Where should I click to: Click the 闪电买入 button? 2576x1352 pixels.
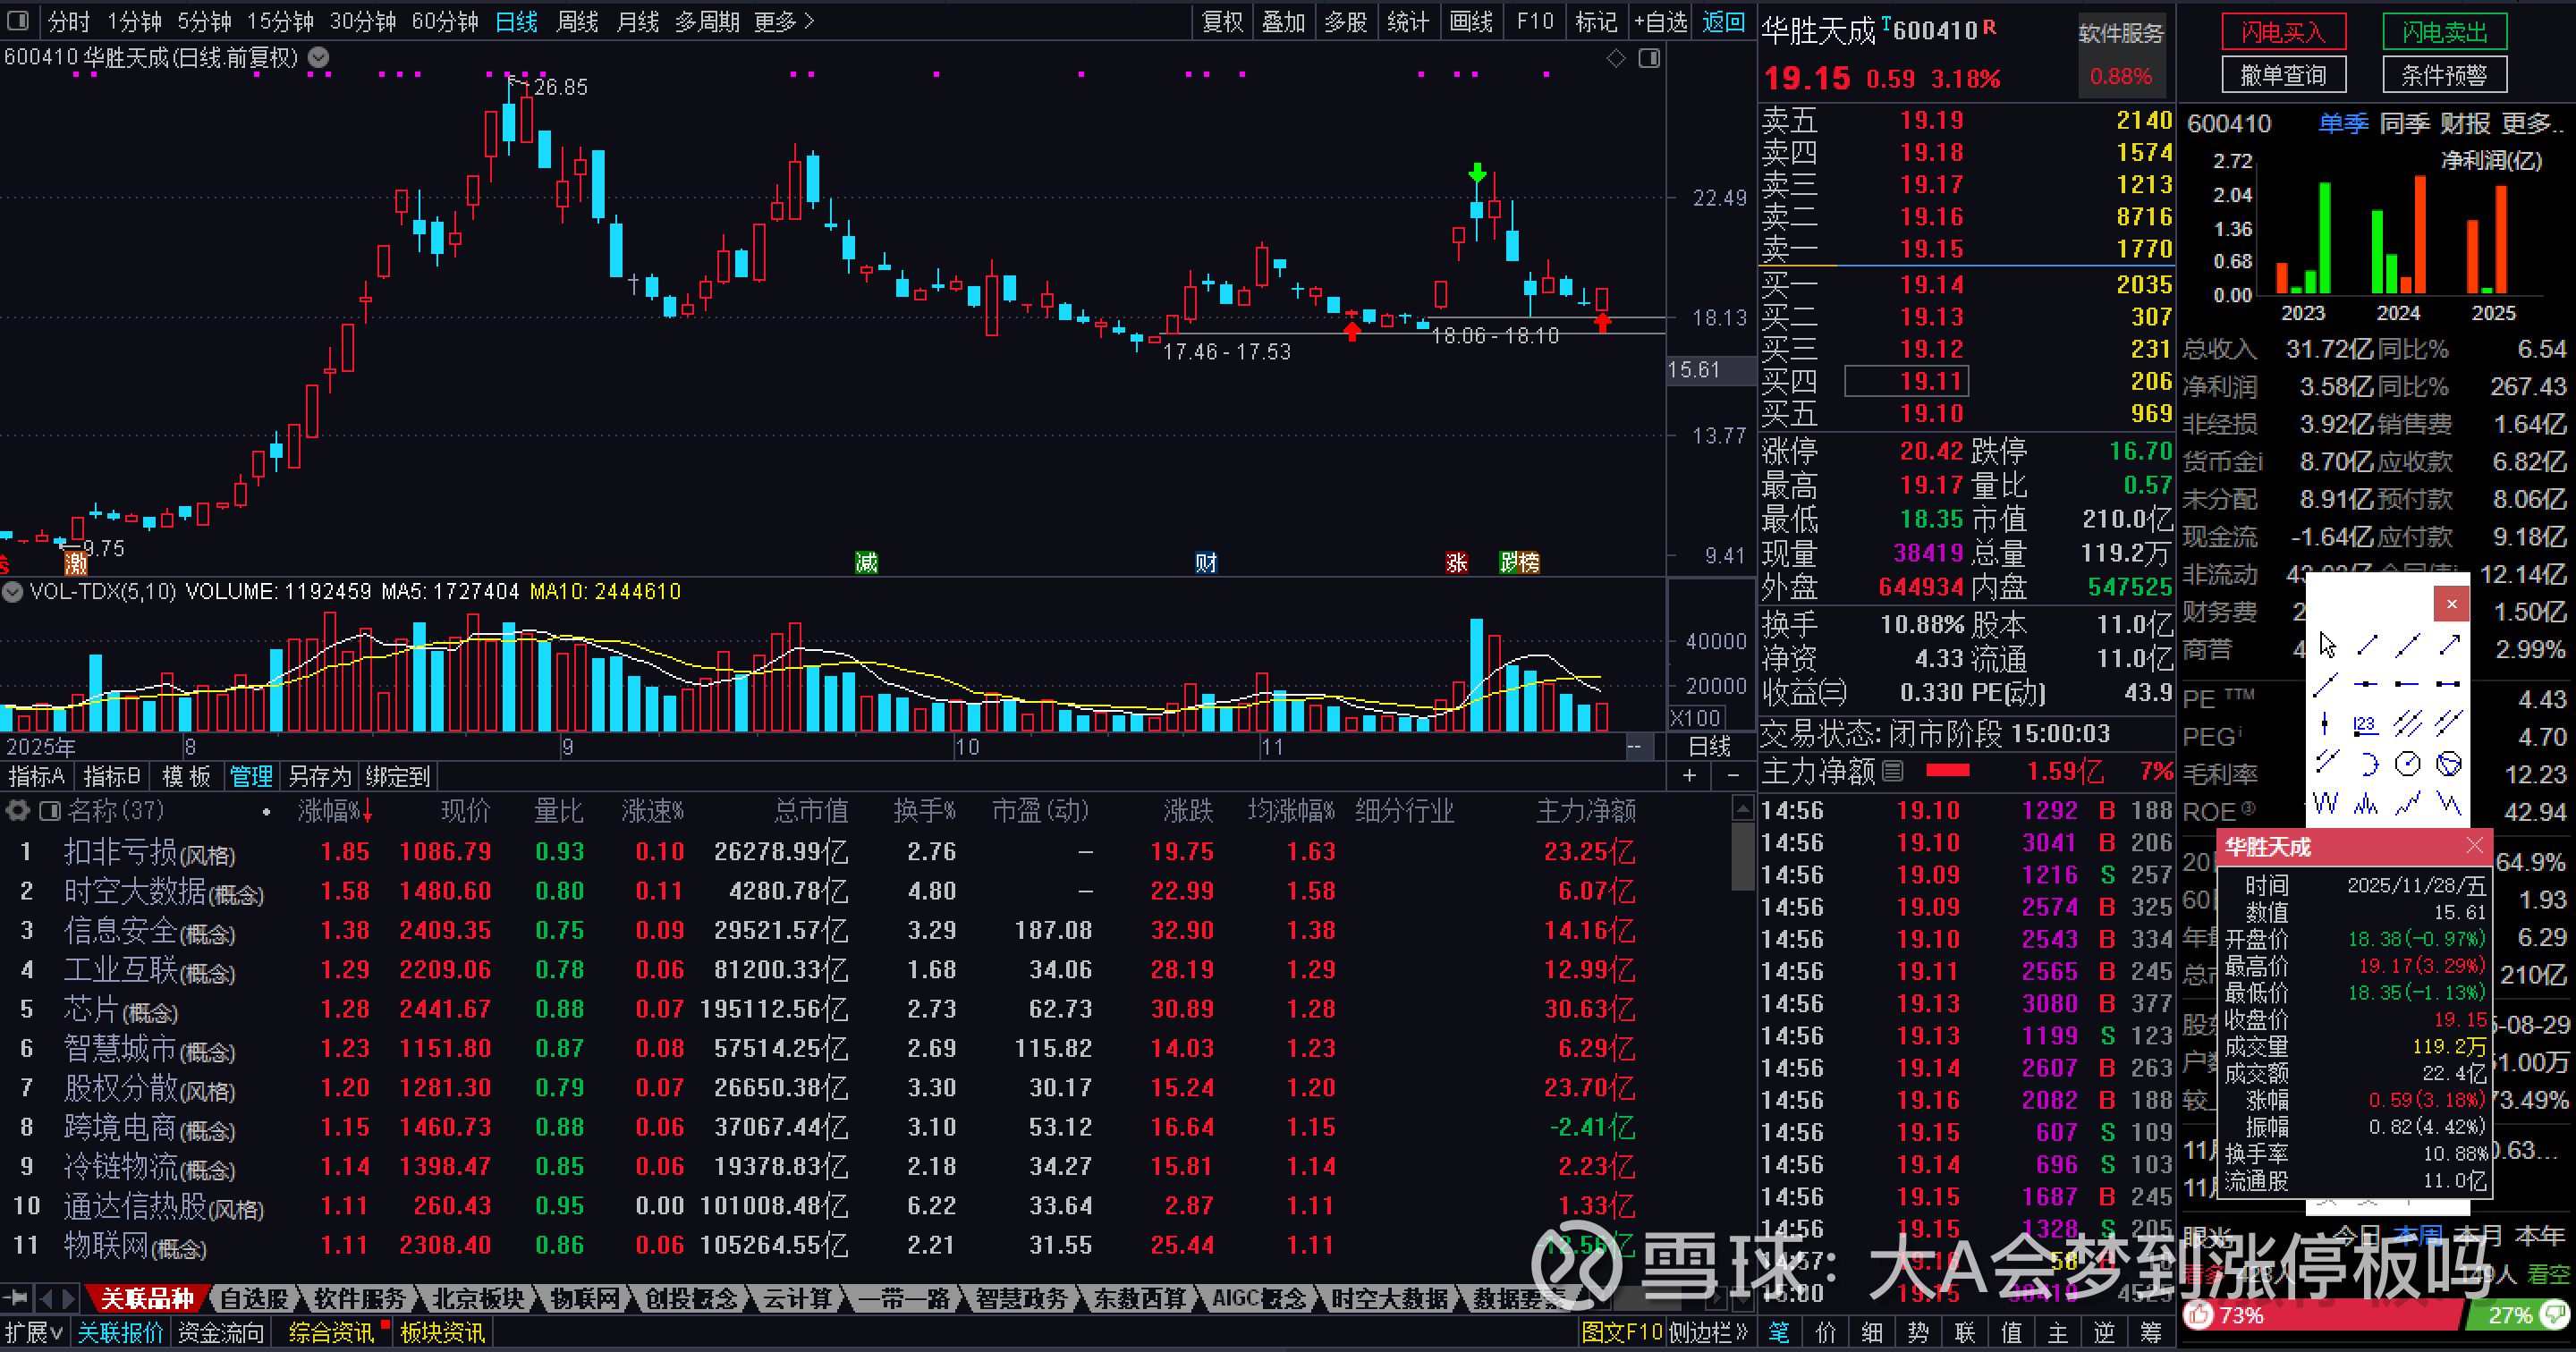click(2283, 32)
